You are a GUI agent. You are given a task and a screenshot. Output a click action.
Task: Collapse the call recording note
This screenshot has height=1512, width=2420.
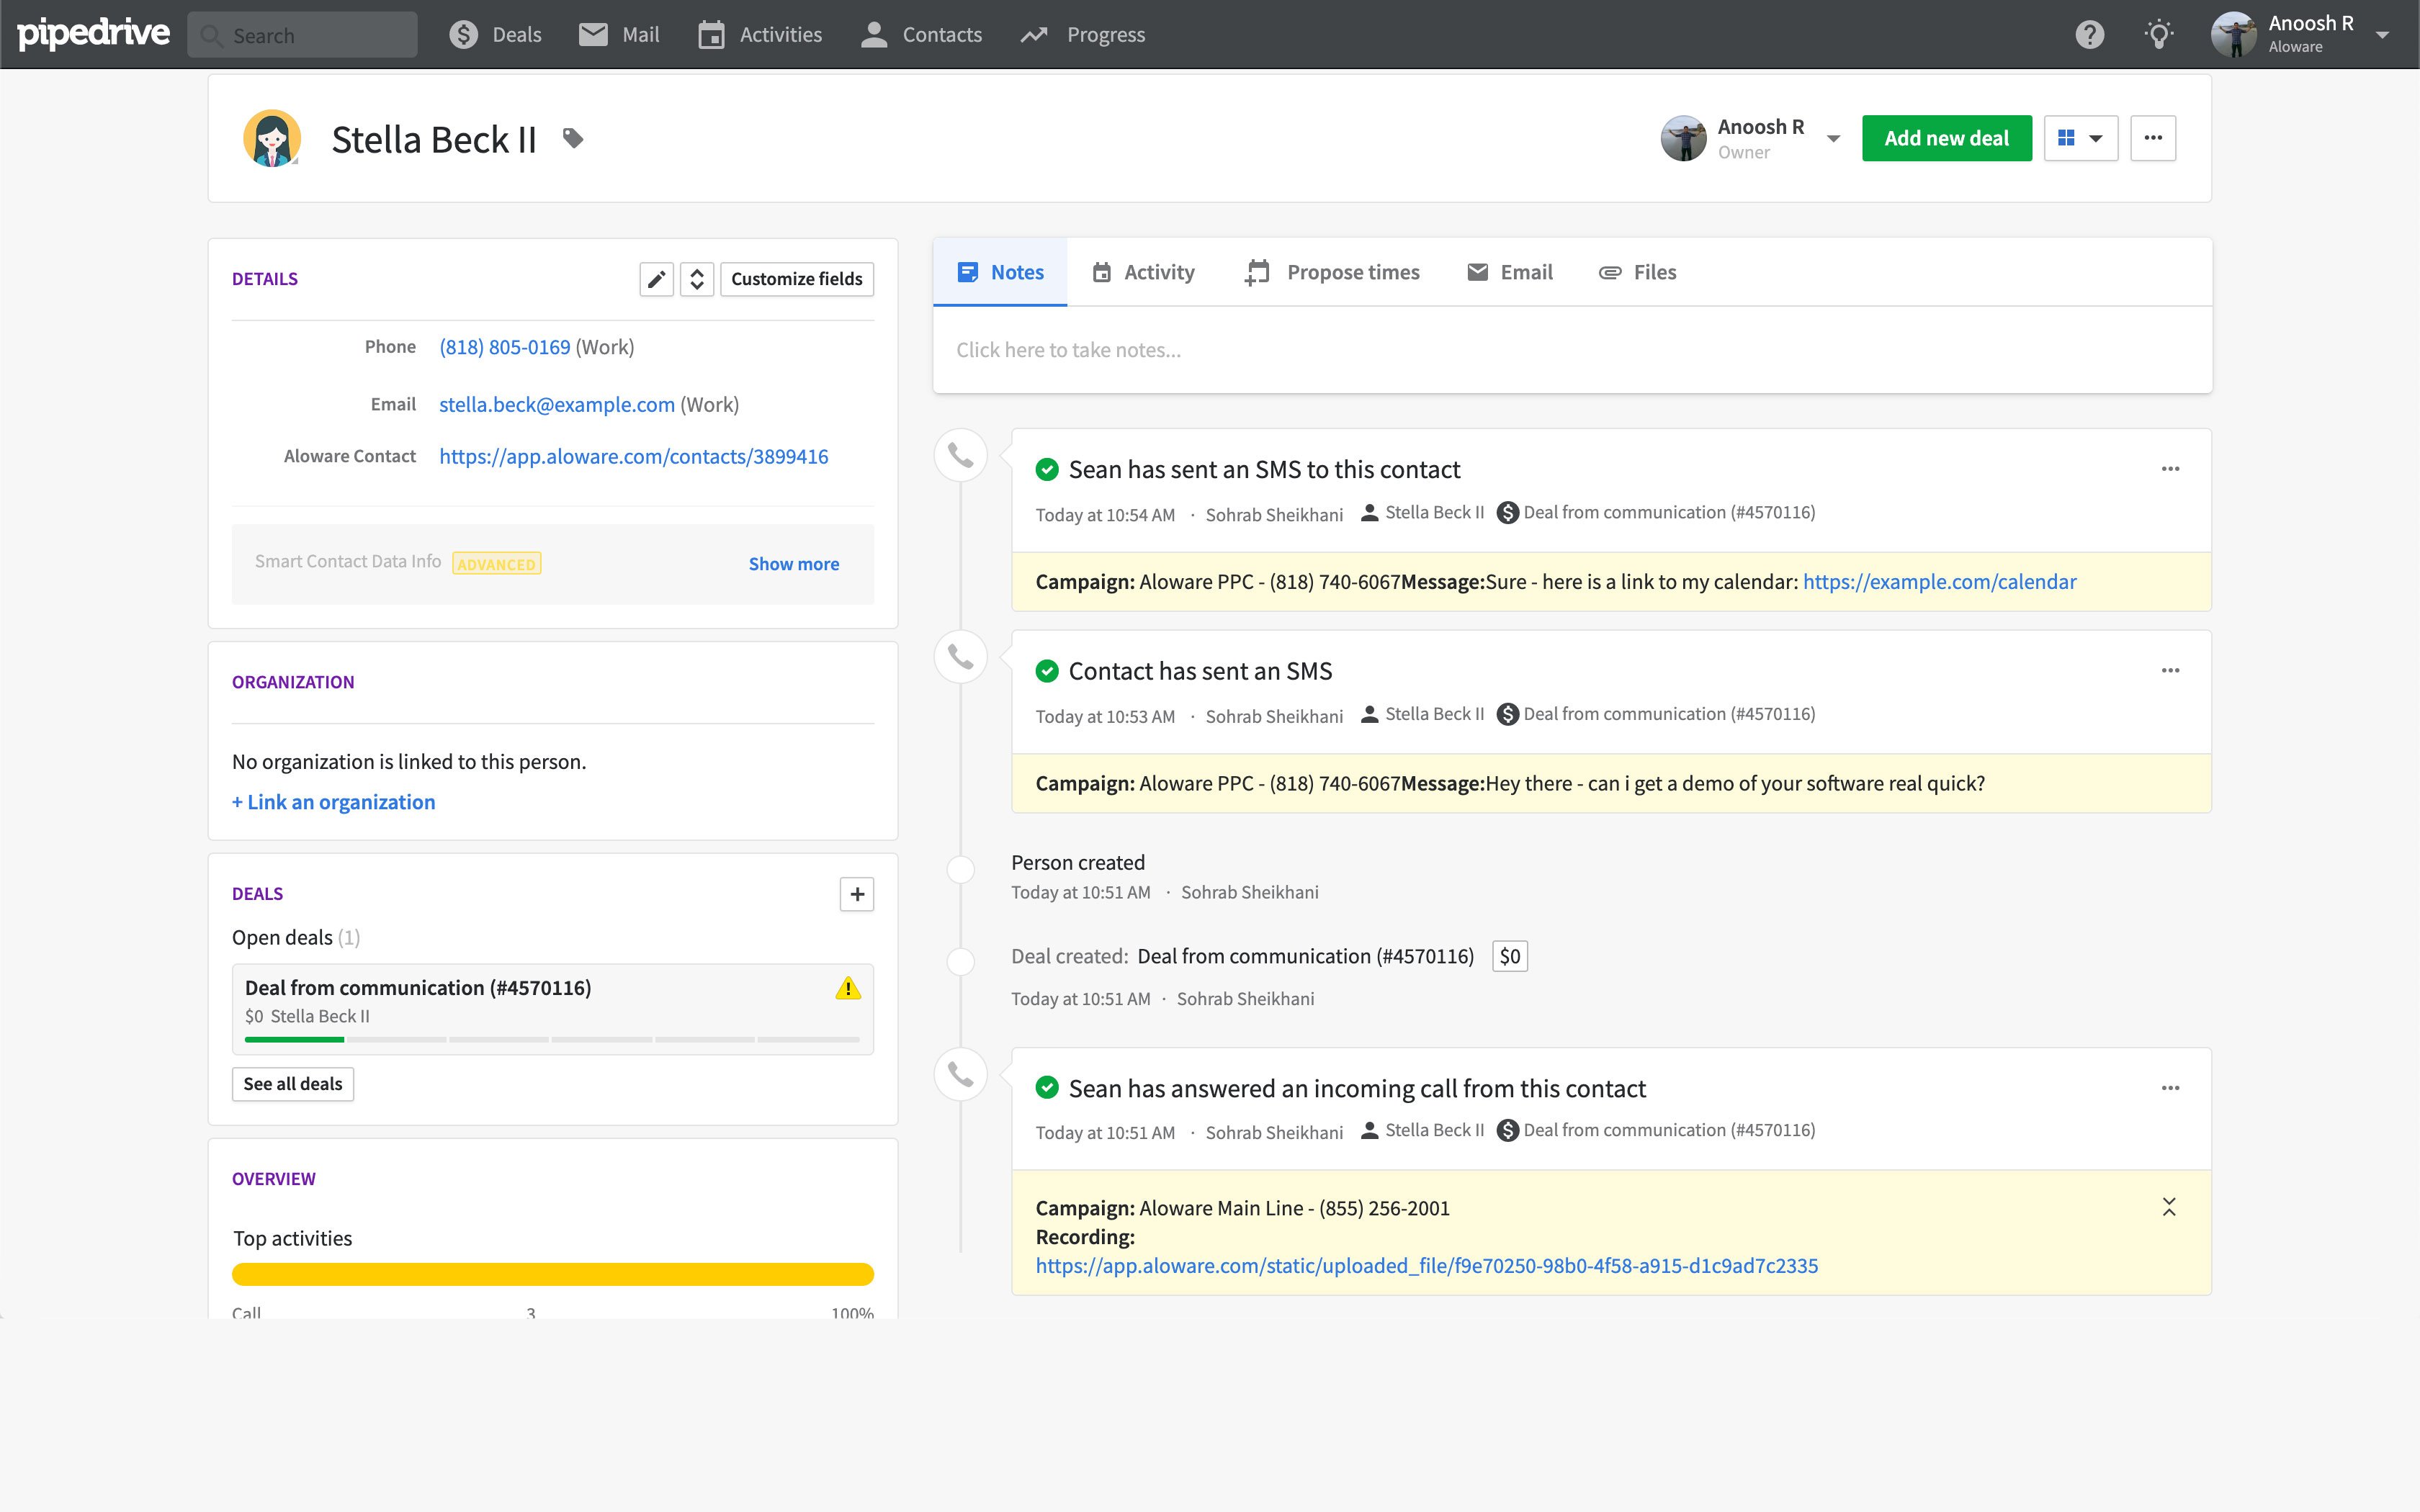[x=2169, y=1207]
